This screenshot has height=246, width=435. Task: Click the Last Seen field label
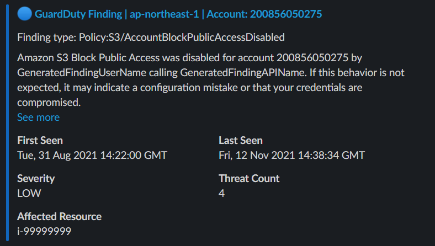click(x=240, y=140)
